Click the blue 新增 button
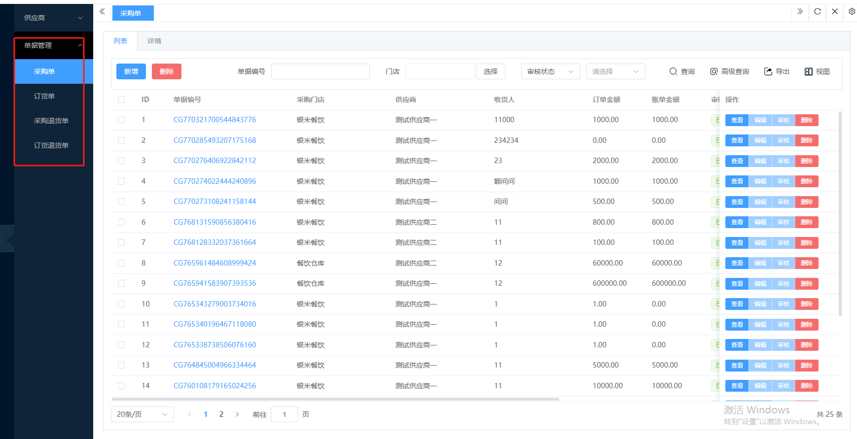This screenshot has height=439, width=857. [131, 71]
